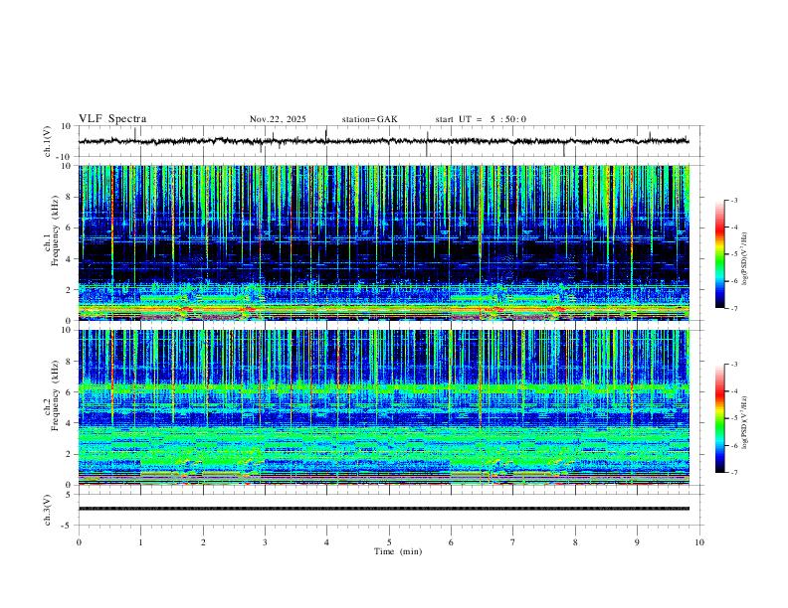This screenshot has width=788, height=608.
Task: Click the "-5" tick of ch.1 colorbar
Action: pos(734,254)
